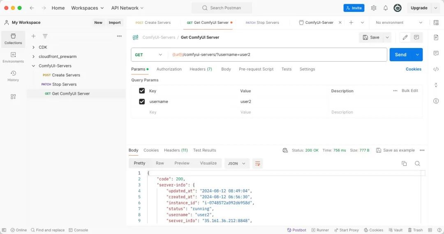This screenshot has height=234, width=444.
Task: Open the request info icon in right sidebar
Action: pos(436,101)
